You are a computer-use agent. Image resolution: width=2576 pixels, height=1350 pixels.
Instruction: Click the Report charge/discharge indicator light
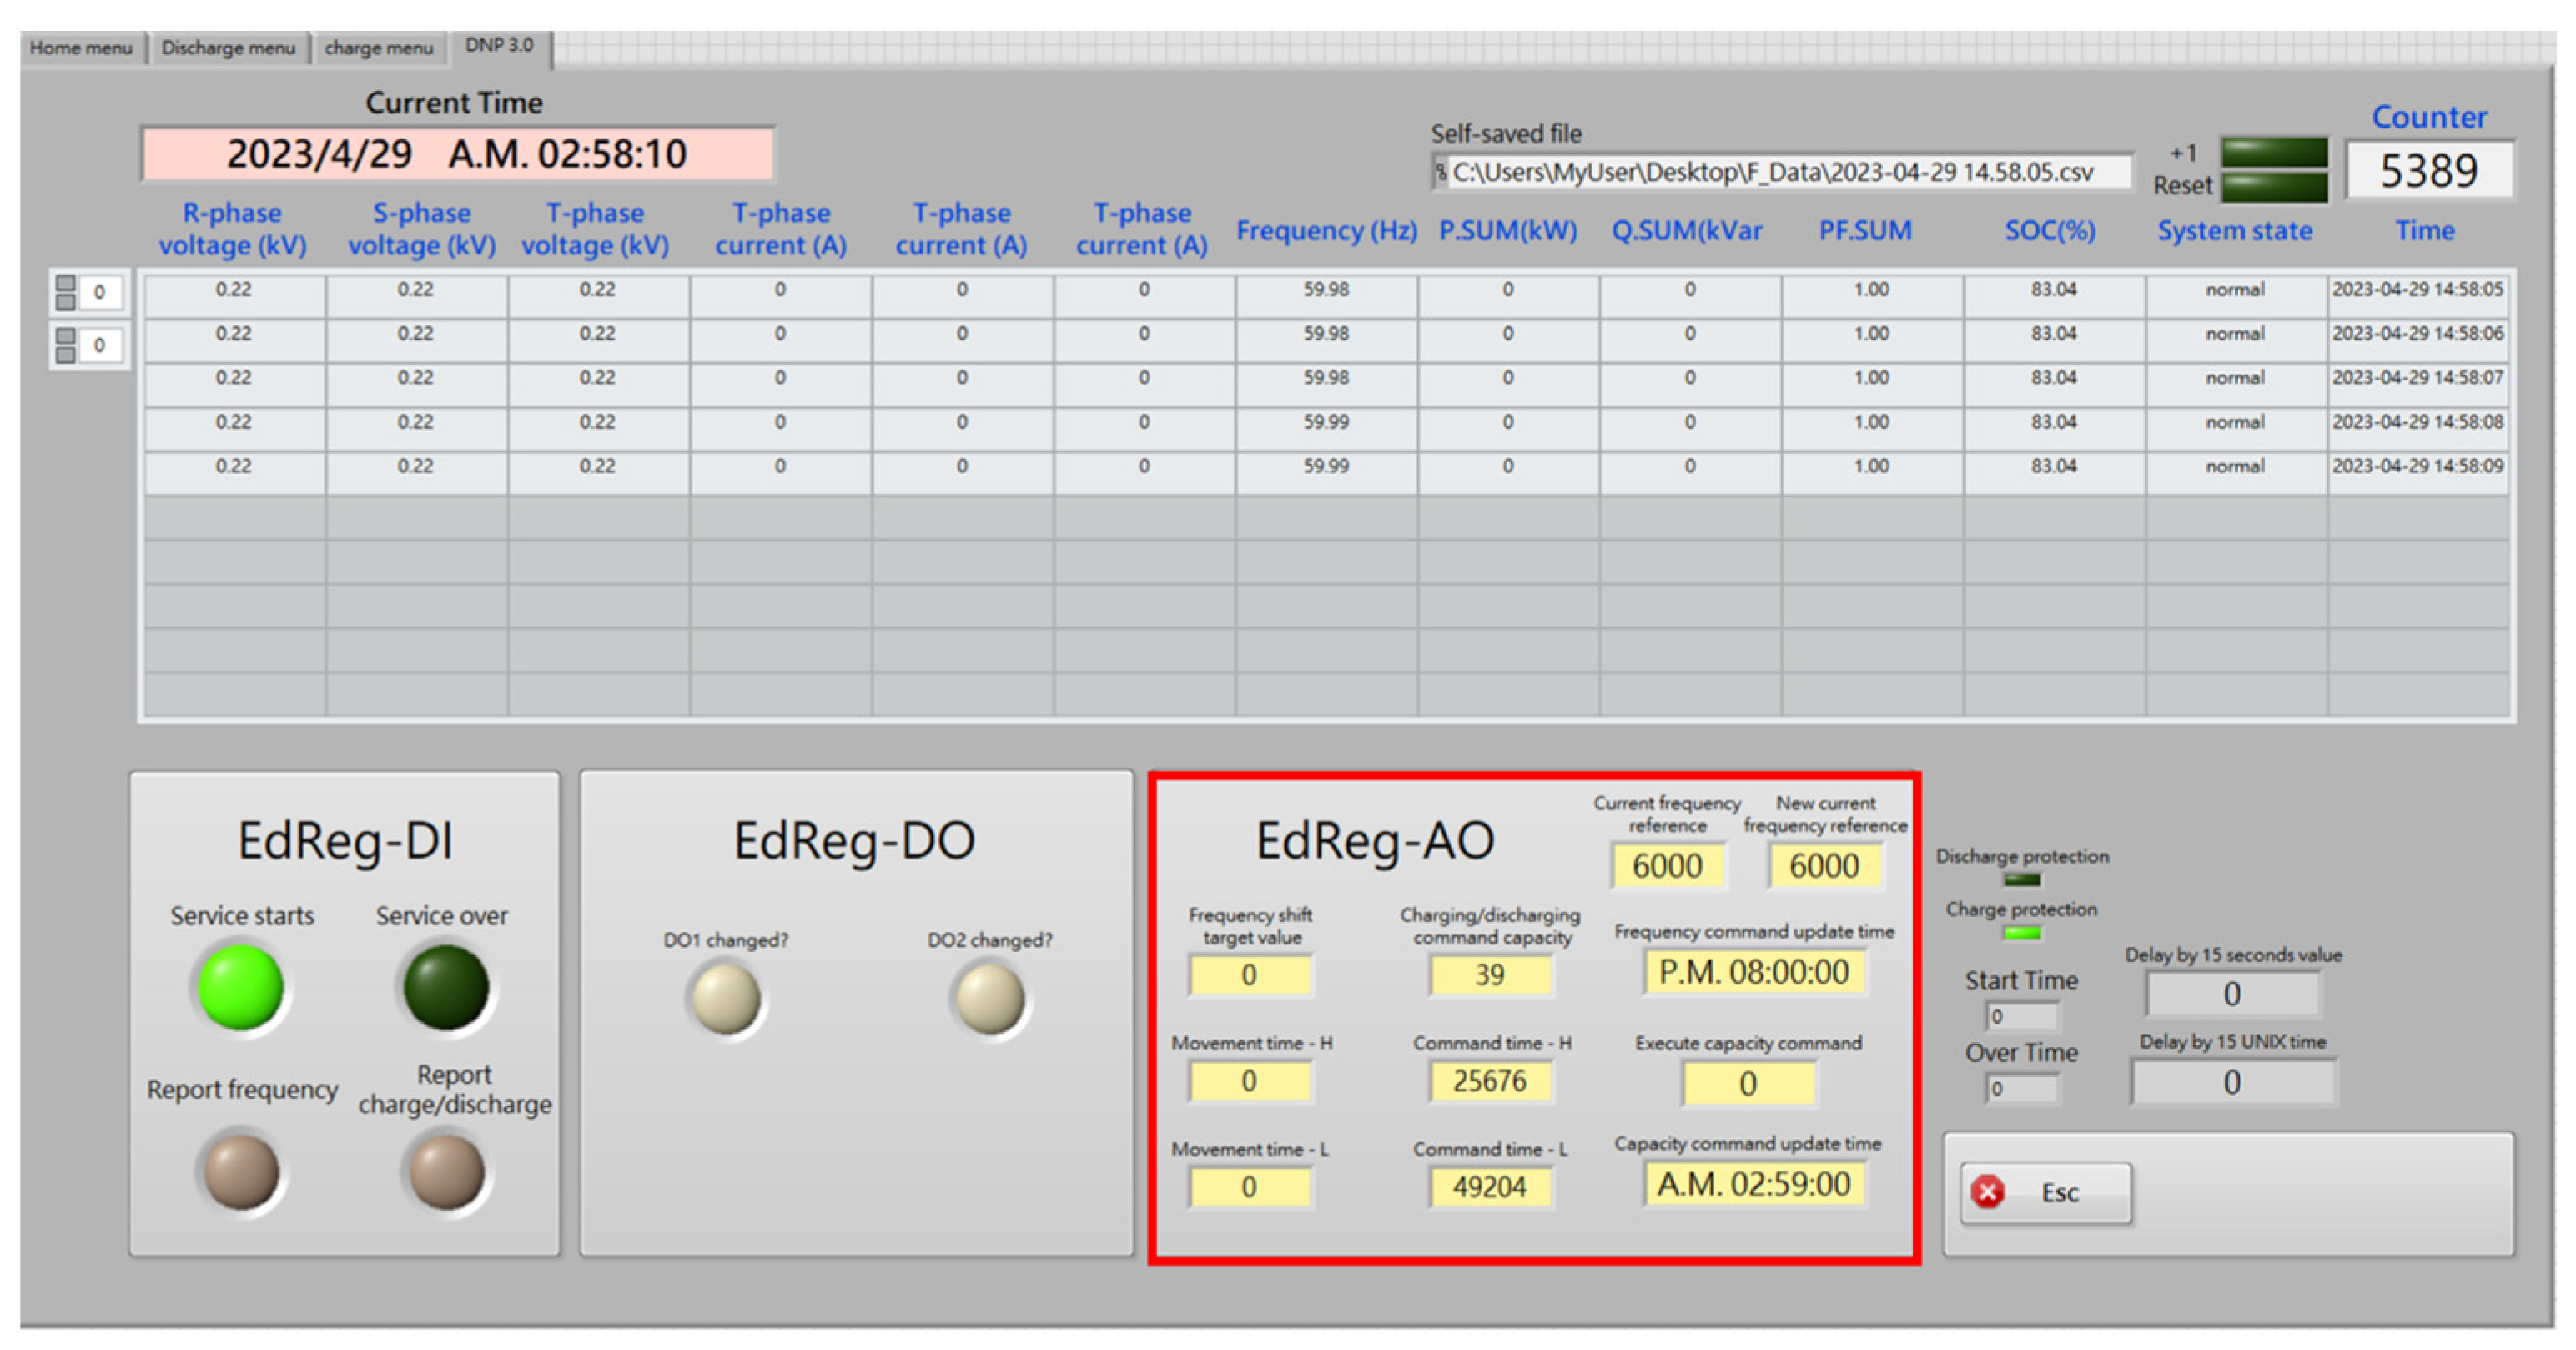[x=446, y=1171]
